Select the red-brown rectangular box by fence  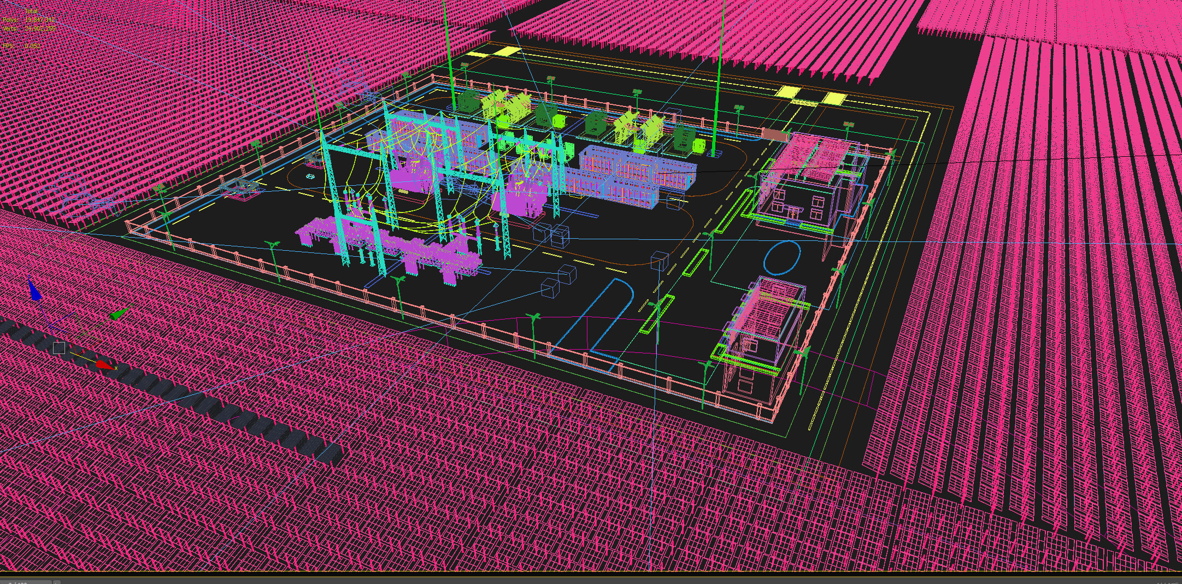776,134
